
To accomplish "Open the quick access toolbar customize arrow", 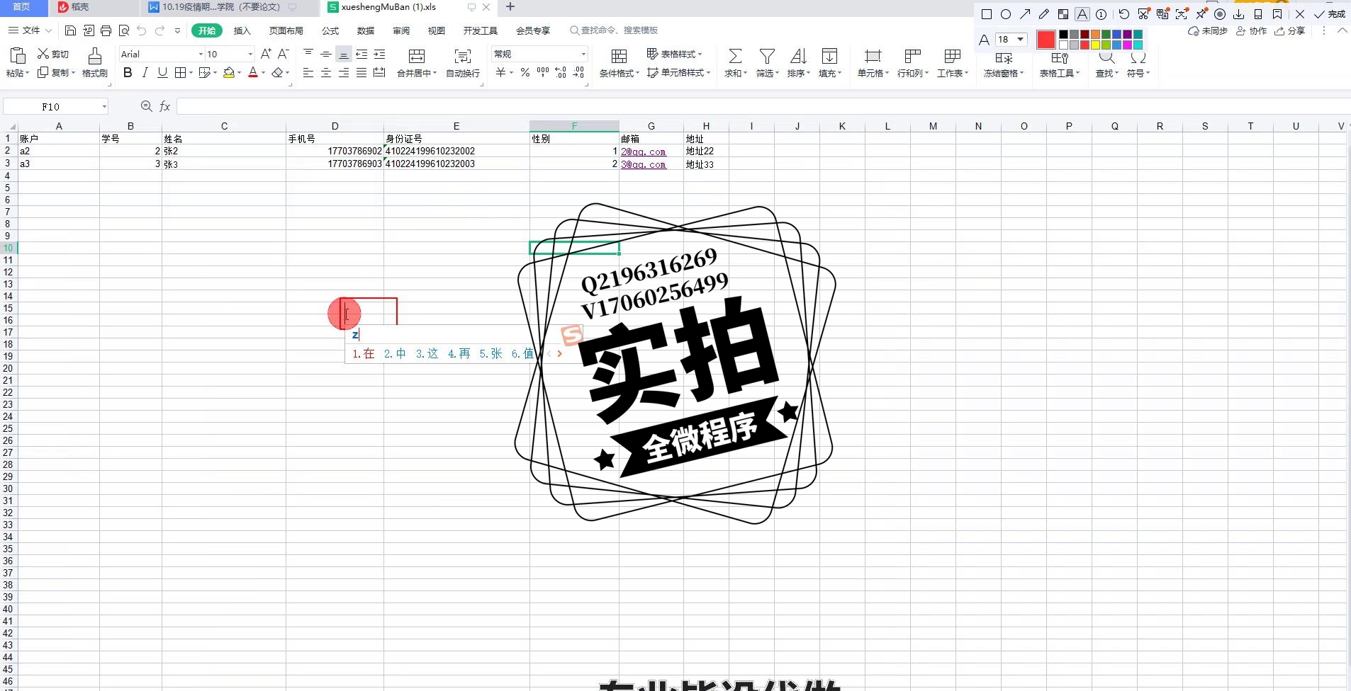I will click(x=177, y=30).
